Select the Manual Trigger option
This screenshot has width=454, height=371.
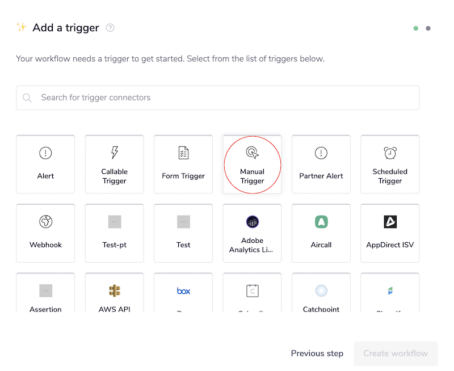pyautogui.click(x=252, y=165)
